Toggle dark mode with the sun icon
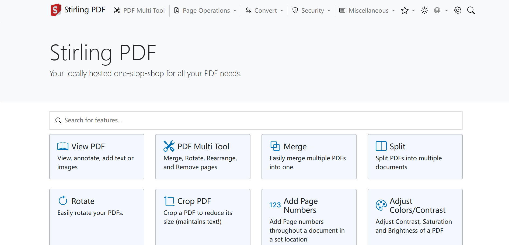Image resolution: width=509 pixels, height=245 pixels. tap(424, 10)
